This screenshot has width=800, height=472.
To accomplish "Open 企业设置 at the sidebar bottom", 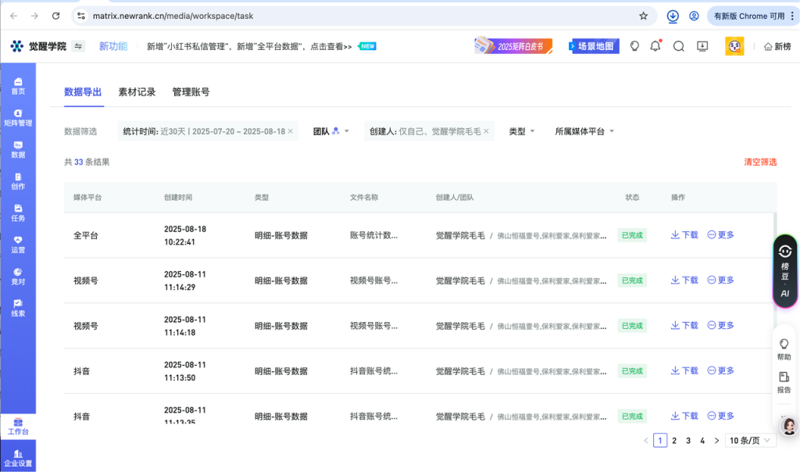I will point(18,458).
